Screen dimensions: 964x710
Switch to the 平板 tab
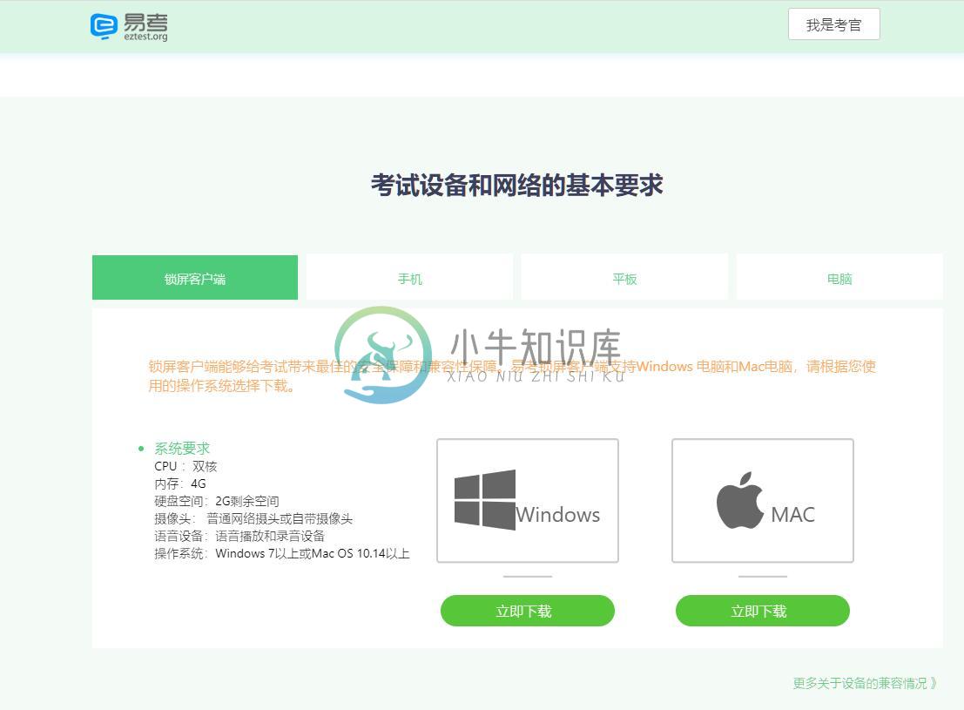pyautogui.click(x=624, y=278)
